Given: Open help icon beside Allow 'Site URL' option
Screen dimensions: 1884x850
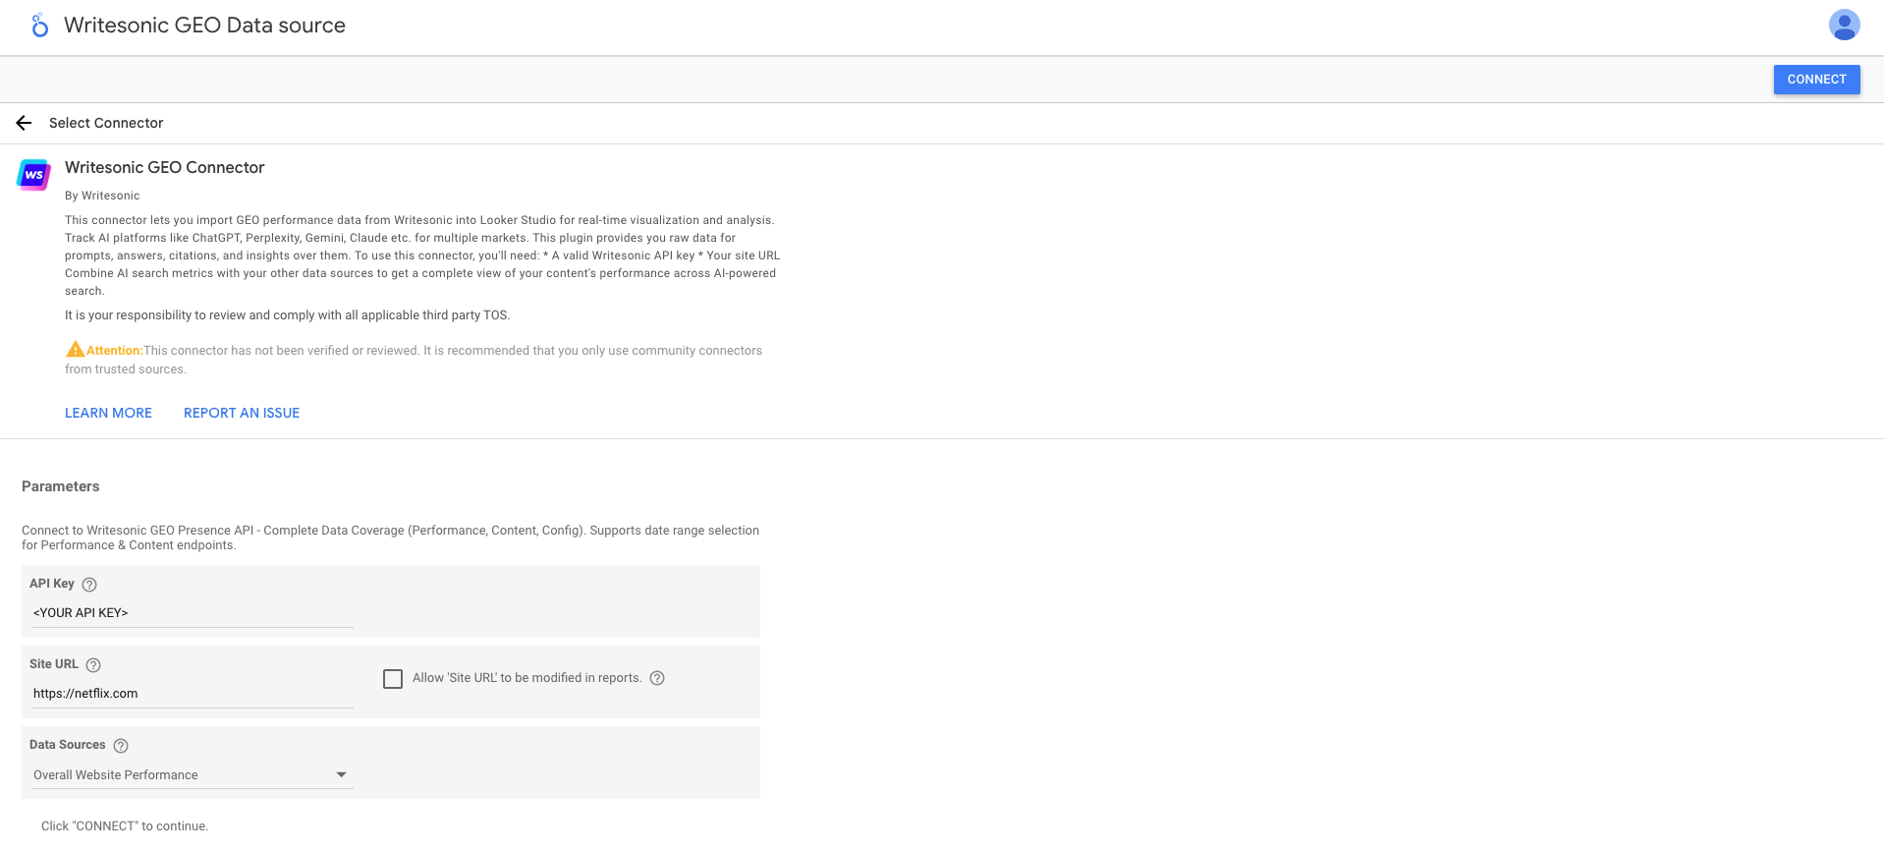Looking at the screenshot, I should 657,678.
